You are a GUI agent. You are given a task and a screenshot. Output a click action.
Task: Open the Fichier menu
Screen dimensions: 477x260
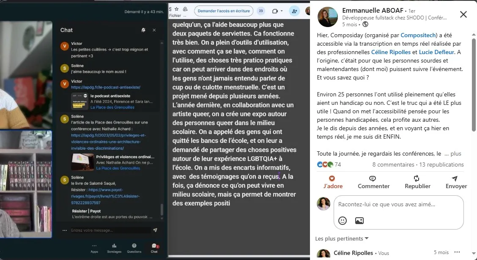coord(175,16)
